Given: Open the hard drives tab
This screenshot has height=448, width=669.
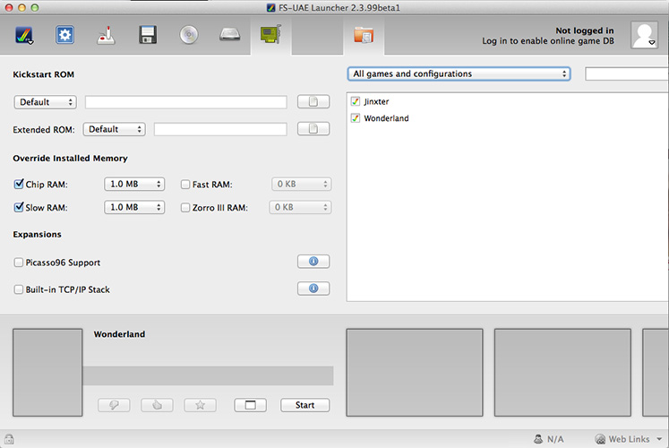Looking at the screenshot, I should click(x=229, y=36).
